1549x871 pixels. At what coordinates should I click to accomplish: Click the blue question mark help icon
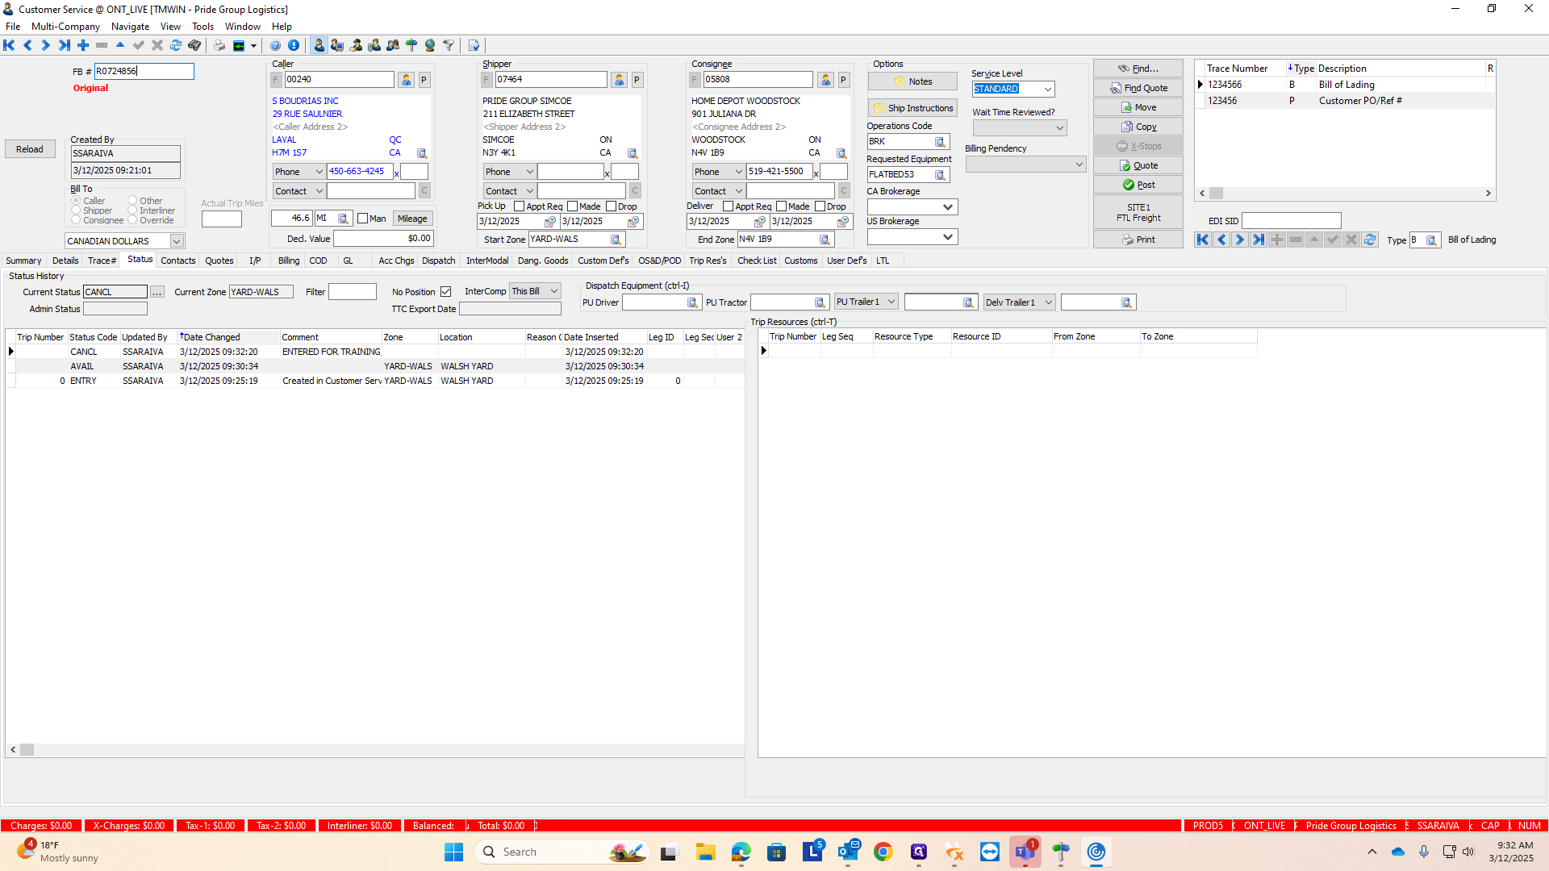(275, 45)
